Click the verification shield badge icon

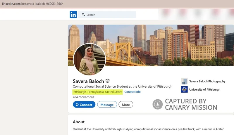108,81
